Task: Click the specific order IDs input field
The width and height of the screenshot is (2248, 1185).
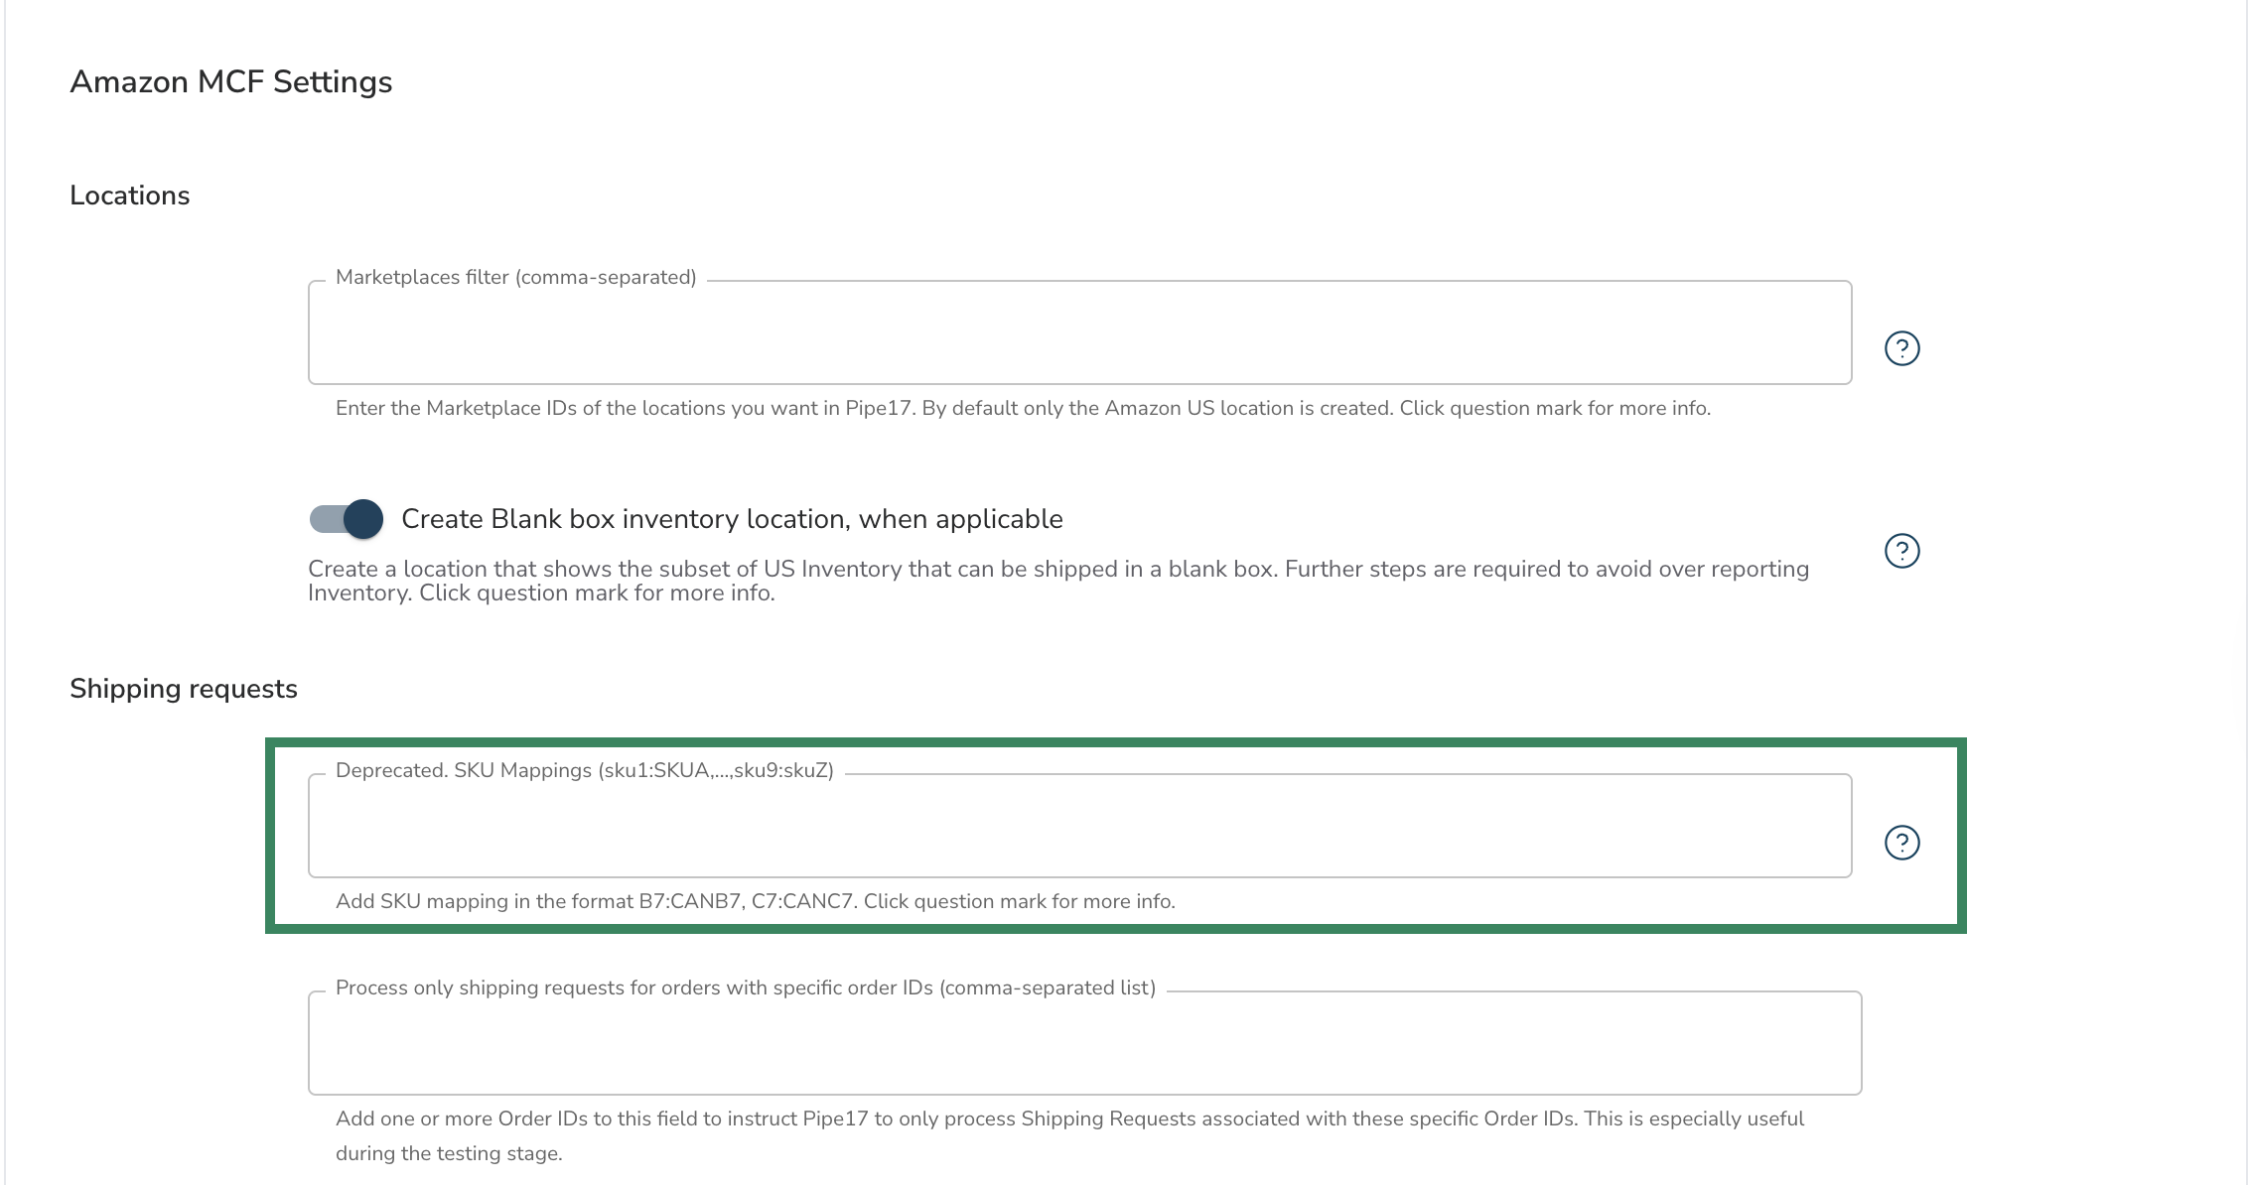Action: click(x=1084, y=1045)
